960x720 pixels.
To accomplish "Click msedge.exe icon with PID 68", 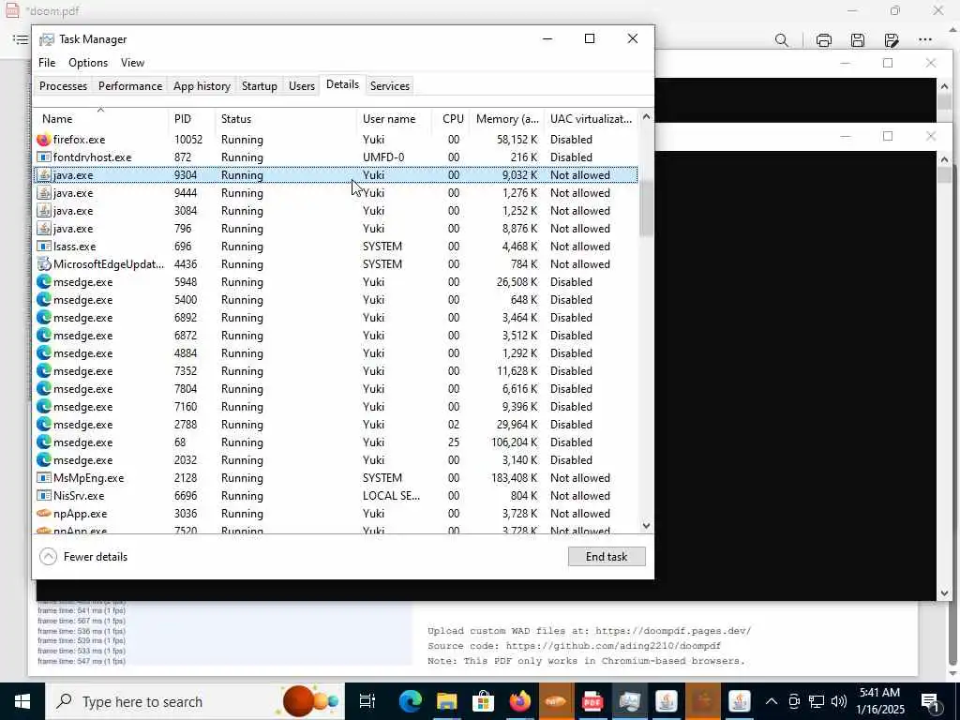I will (43, 442).
